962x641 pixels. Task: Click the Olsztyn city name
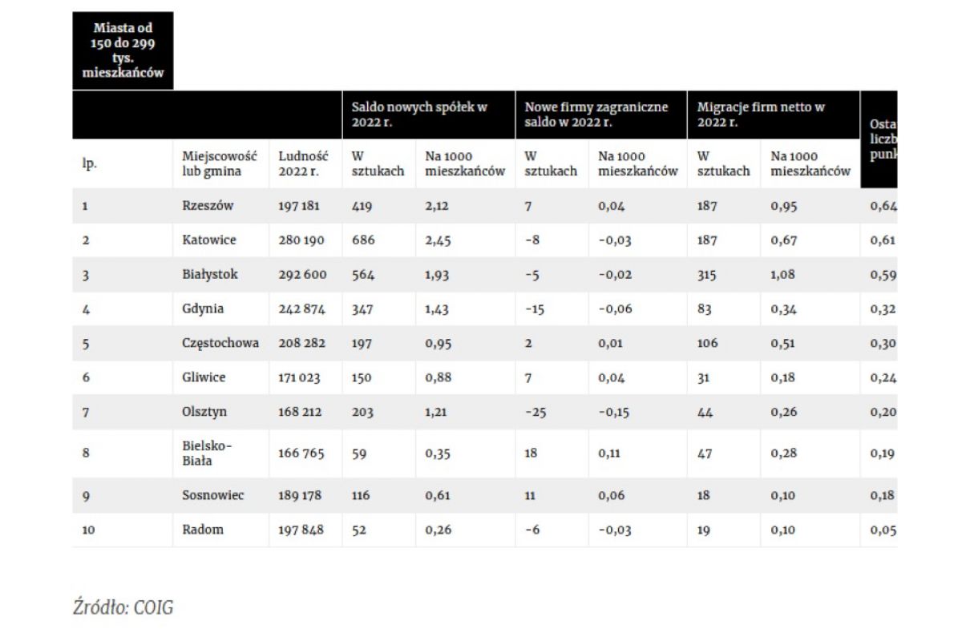click(x=204, y=412)
